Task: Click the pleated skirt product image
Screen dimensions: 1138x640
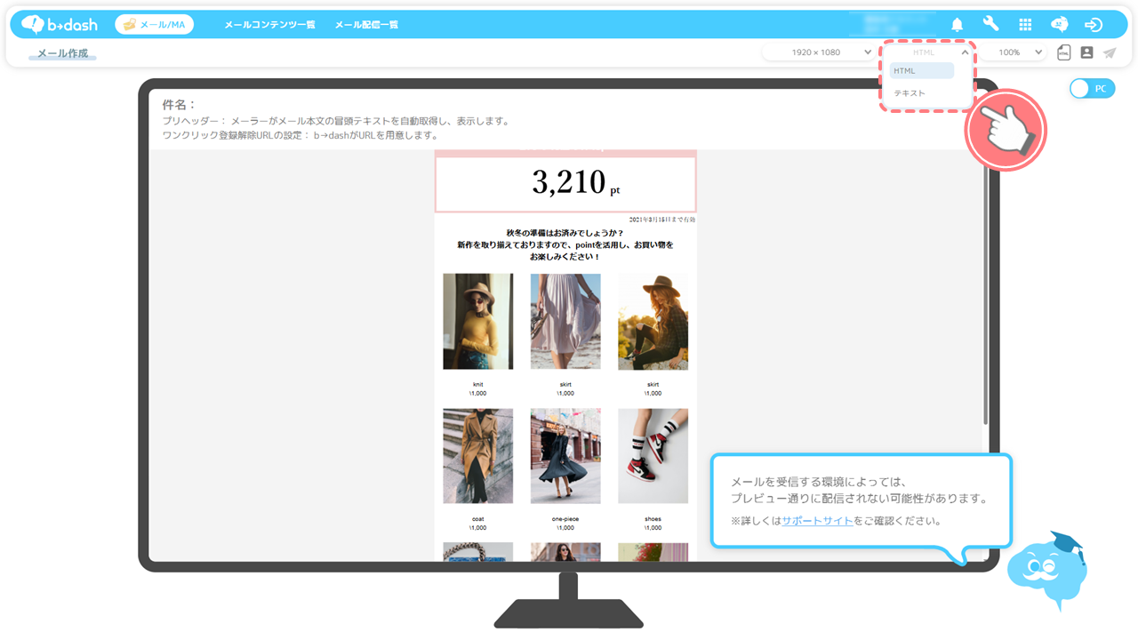Action: pos(565,321)
